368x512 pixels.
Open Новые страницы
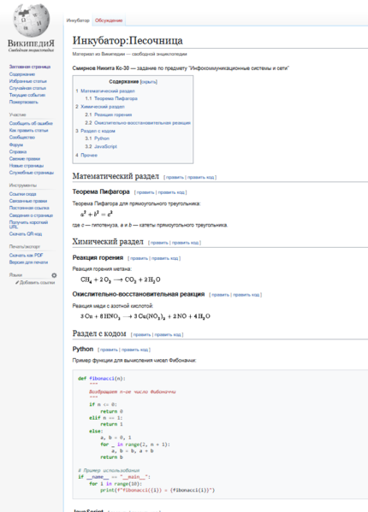[27, 166]
